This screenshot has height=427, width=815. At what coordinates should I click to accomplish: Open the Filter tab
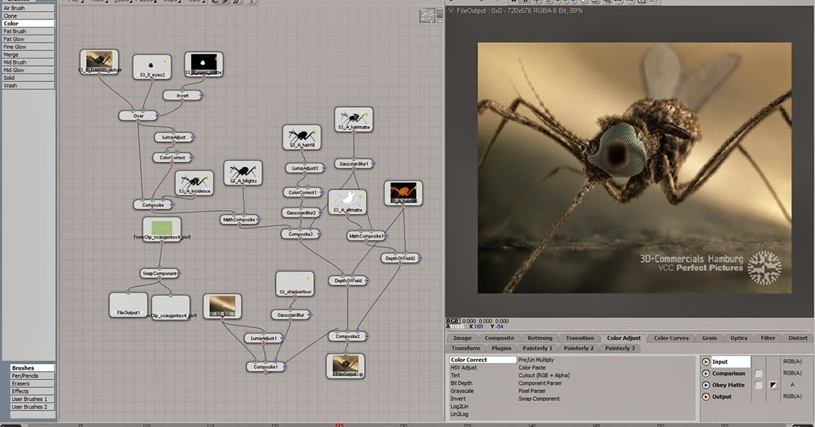tap(768, 338)
